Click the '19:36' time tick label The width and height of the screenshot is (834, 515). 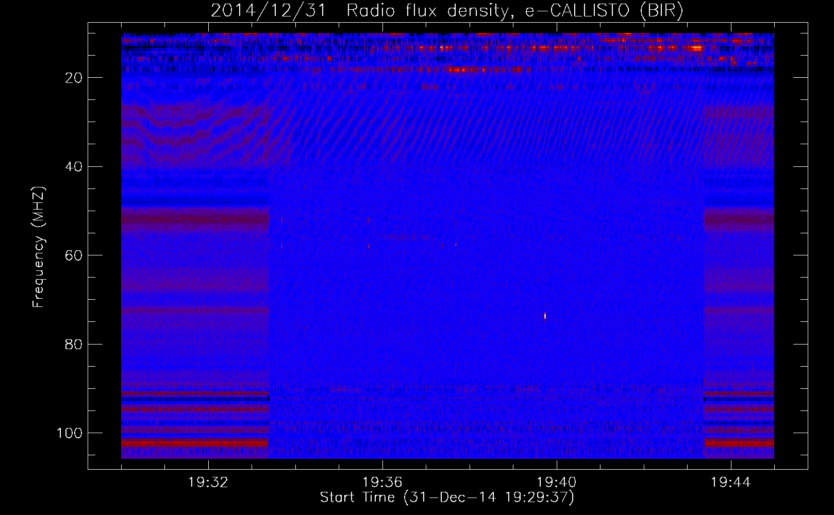point(382,483)
